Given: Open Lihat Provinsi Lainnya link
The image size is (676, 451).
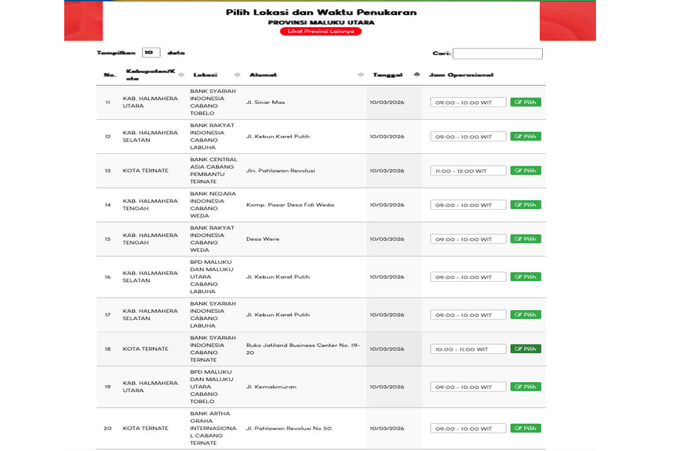Looking at the screenshot, I should point(321,31).
